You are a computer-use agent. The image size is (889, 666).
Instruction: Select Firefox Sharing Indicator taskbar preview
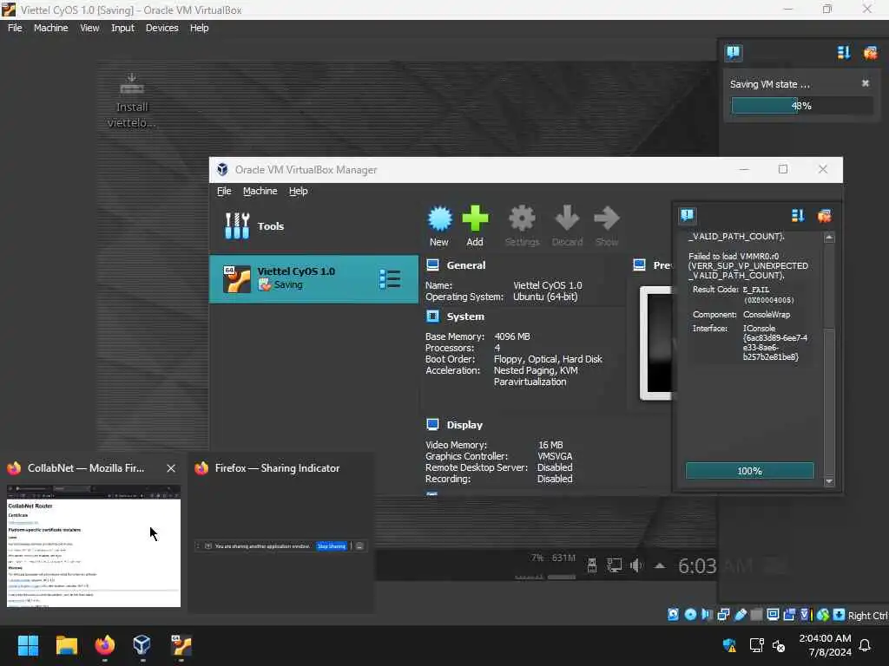click(x=280, y=532)
